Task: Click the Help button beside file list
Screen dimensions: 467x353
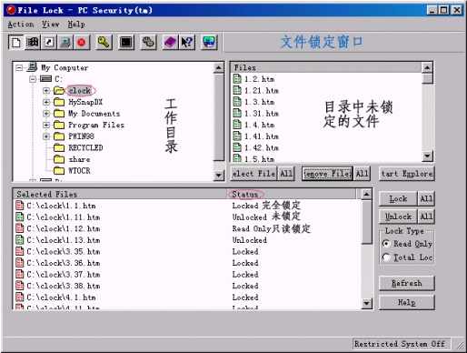Action: [x=407, y=302]
